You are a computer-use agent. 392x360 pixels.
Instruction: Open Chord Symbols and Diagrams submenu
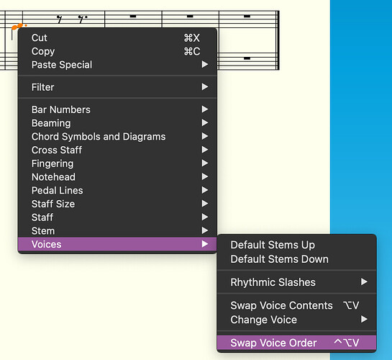[x=117, y=137]
